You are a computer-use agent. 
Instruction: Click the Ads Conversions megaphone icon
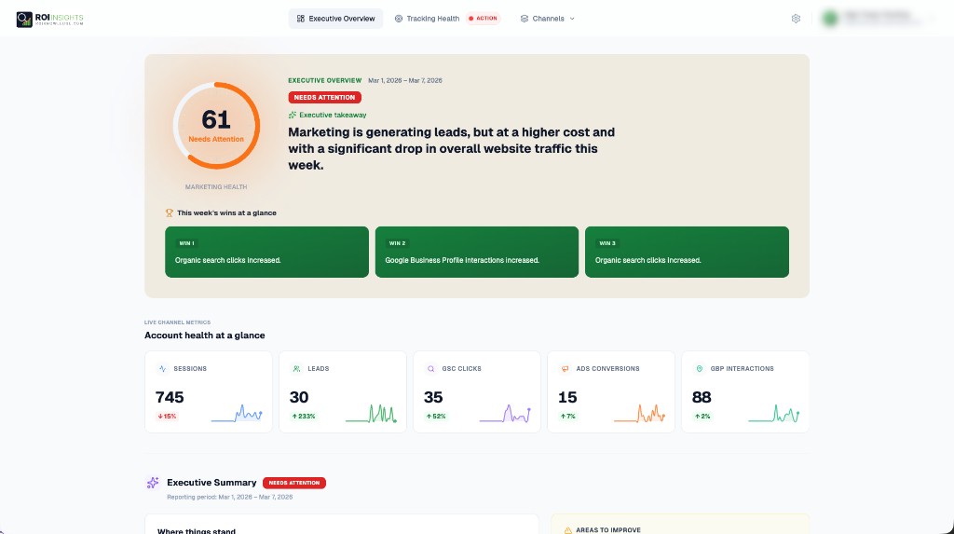[566, 368]
